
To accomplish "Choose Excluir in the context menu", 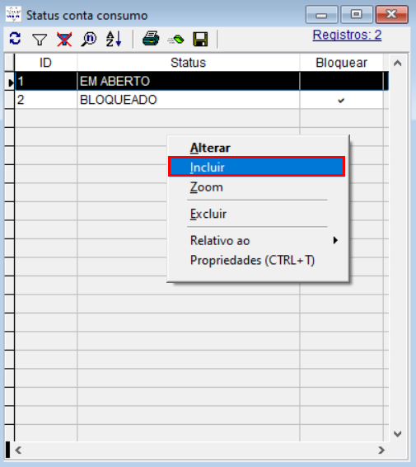I will pos(208,214).
